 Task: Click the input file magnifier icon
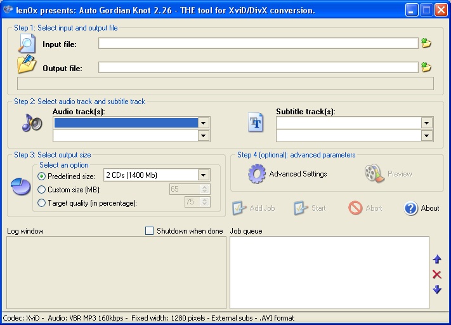point(27,44)
